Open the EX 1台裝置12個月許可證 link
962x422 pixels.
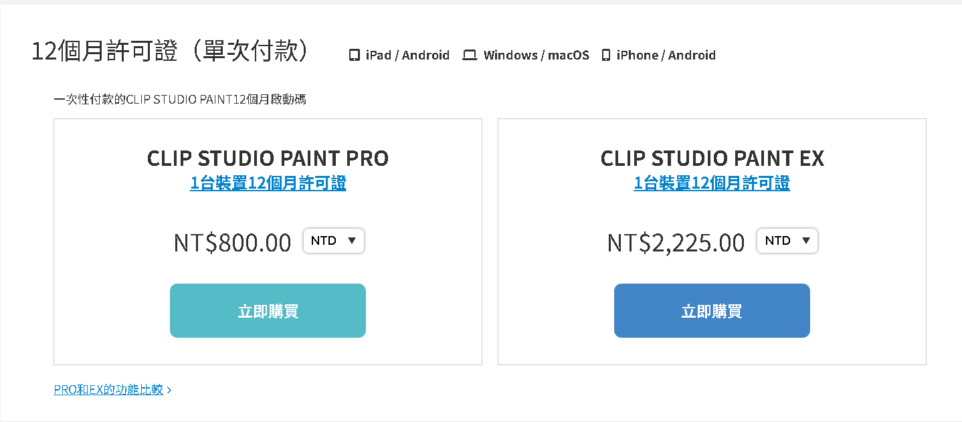pos(712,183)
